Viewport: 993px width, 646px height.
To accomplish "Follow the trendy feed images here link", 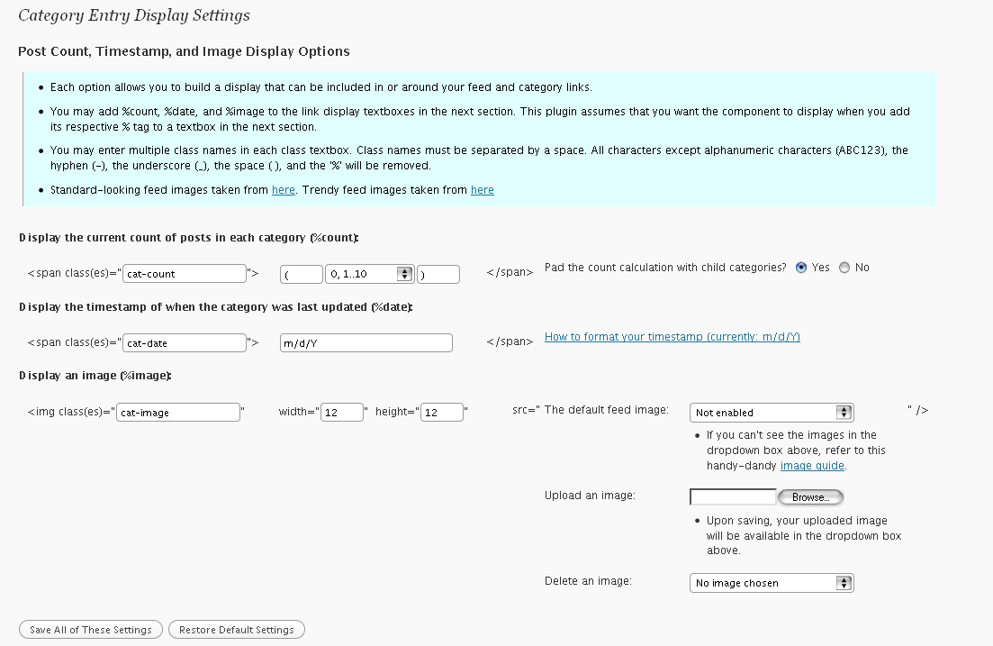I will 483,190.
